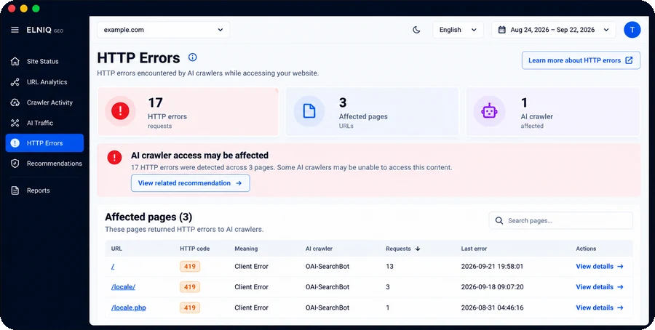The image size is (655, 330).
Task: View details for /locale.php row
Action: pyautogui.click(x=600, y=308)
